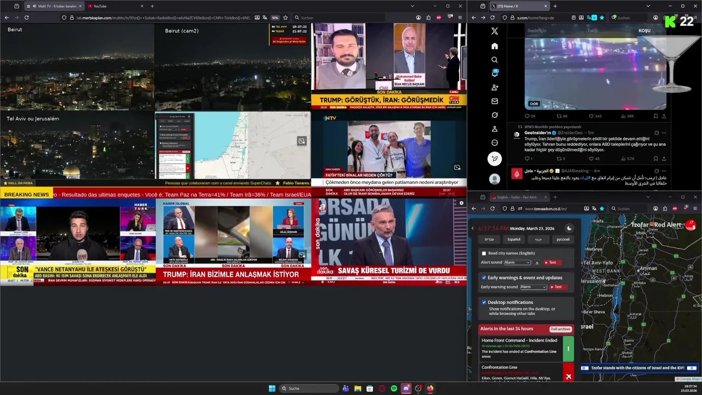
Task: Open more options on the AJABreaking post
Action: coord(664,171)
